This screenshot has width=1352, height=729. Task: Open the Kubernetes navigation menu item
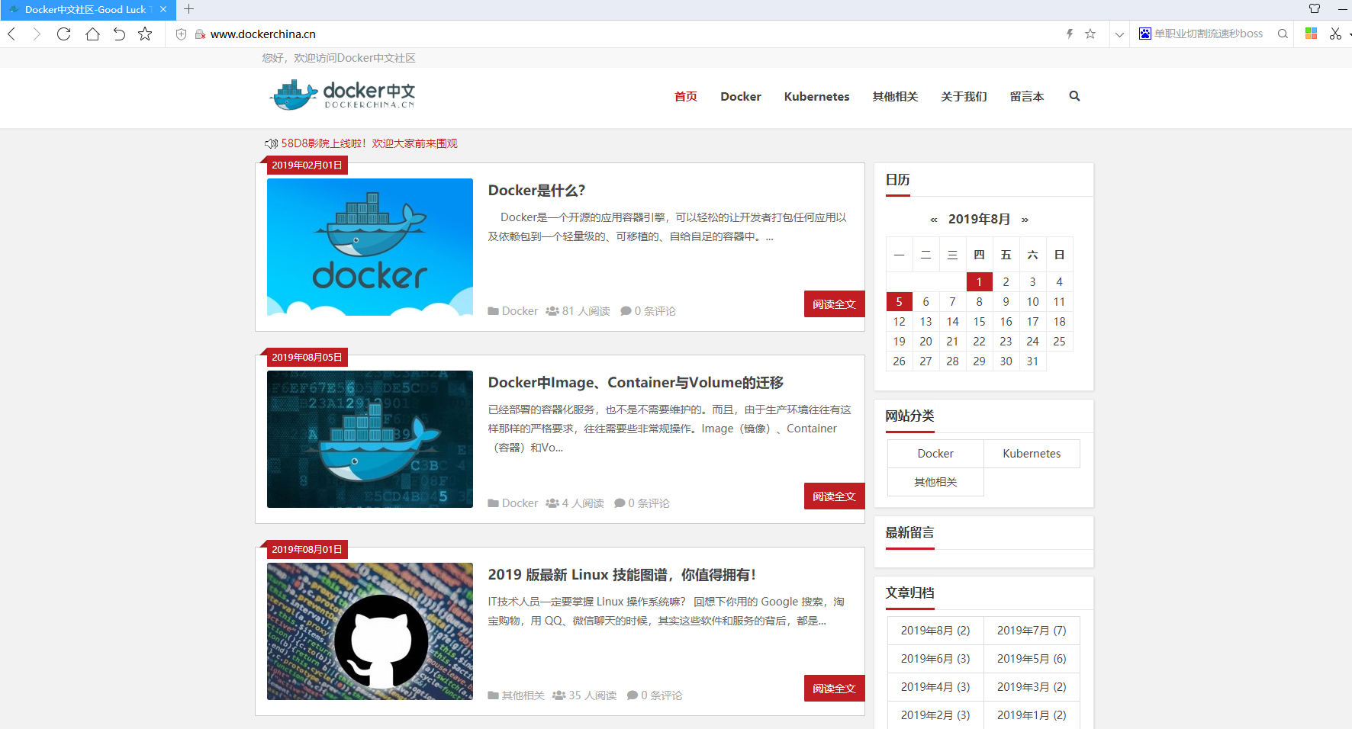click(x=816, y=96)
